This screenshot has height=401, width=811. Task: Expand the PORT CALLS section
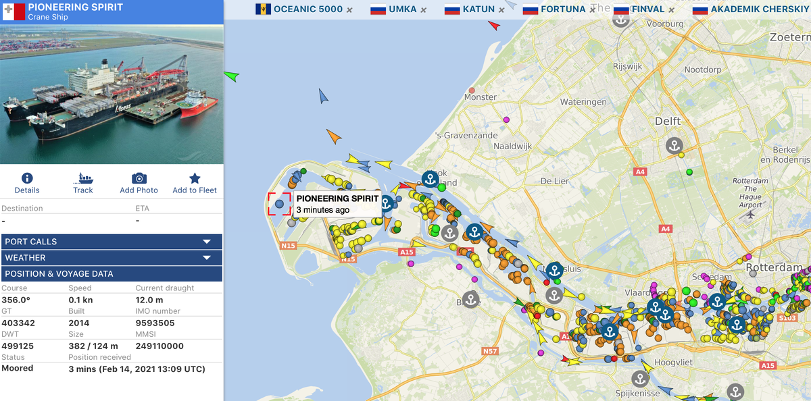(x=112, y=242)
